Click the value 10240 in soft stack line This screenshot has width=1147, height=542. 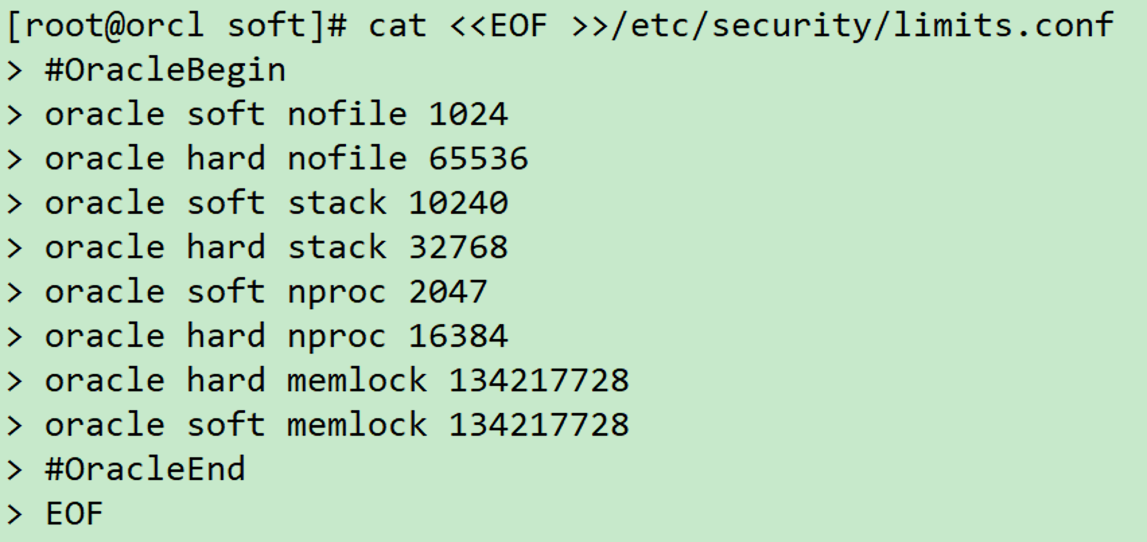[458, 203]
